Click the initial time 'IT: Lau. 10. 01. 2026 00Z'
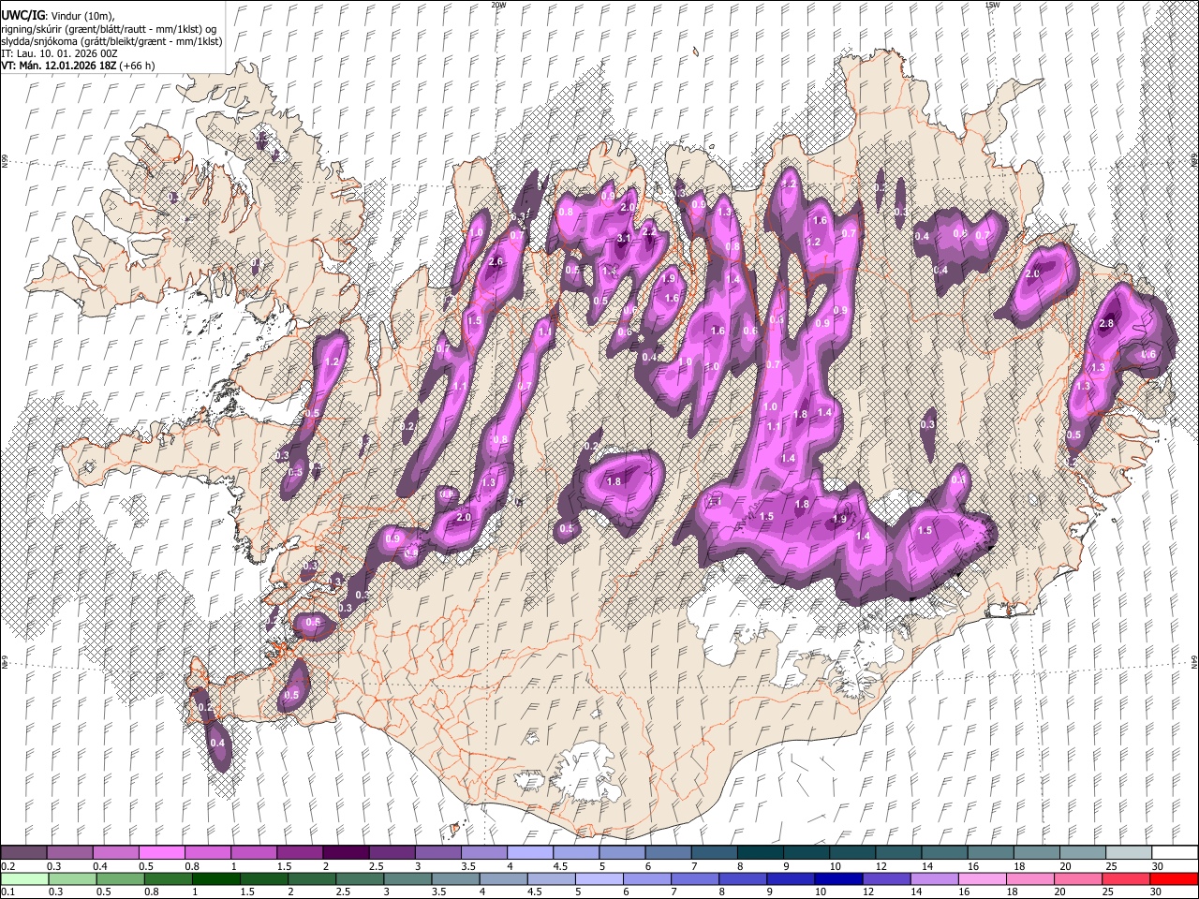The image size is (1199, 899). pyautogui.click(x=59, y=53)
